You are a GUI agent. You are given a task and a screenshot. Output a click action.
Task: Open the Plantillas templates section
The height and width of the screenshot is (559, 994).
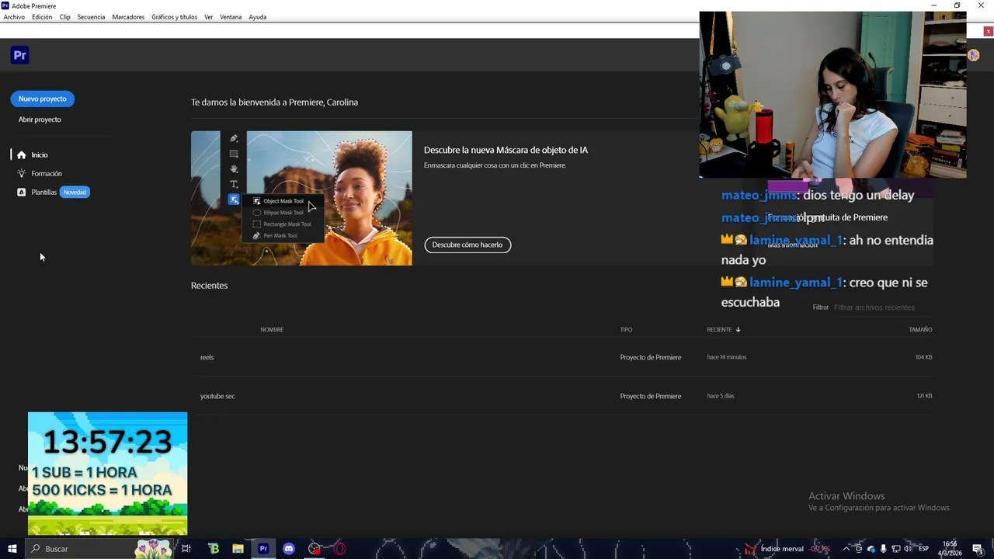pyautogui.click(x=37, y=192)
